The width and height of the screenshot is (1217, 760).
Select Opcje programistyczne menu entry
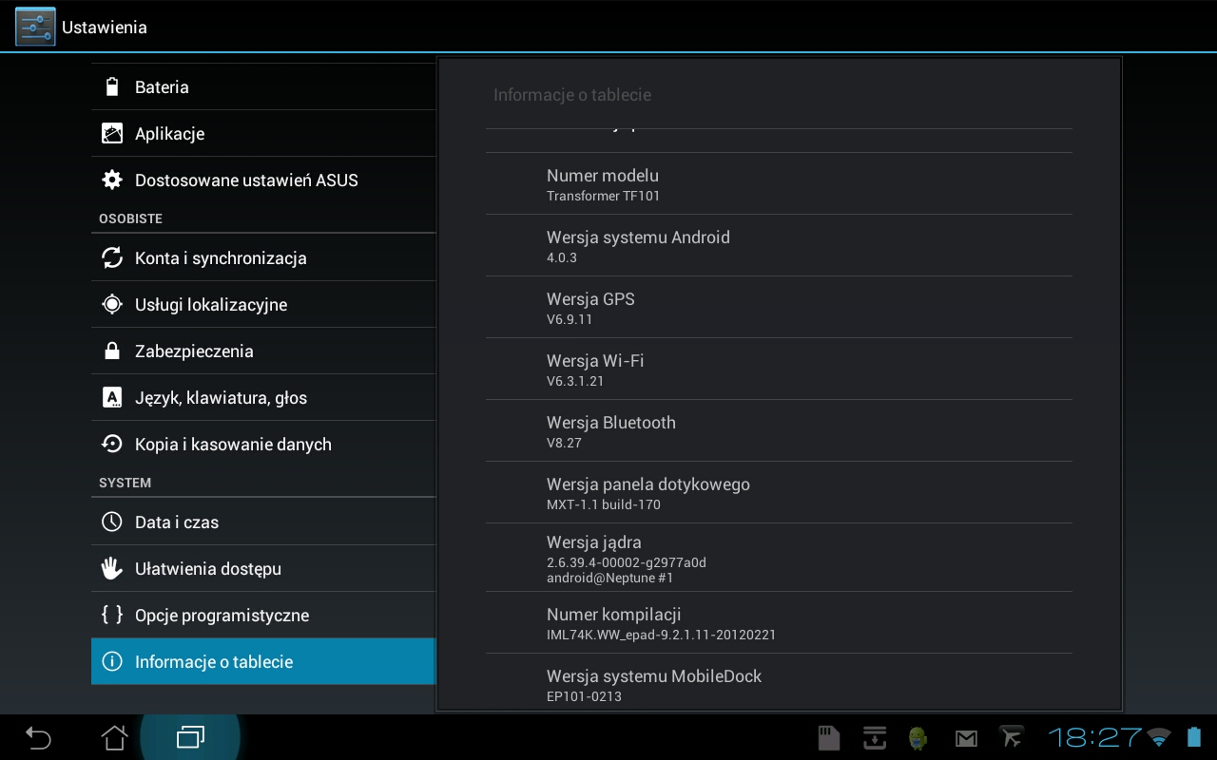[222, 616]
